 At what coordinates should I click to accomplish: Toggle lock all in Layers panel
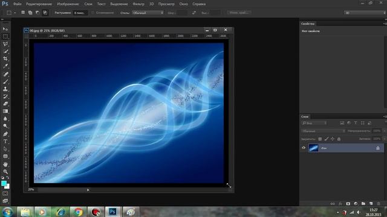pos(339,139)
